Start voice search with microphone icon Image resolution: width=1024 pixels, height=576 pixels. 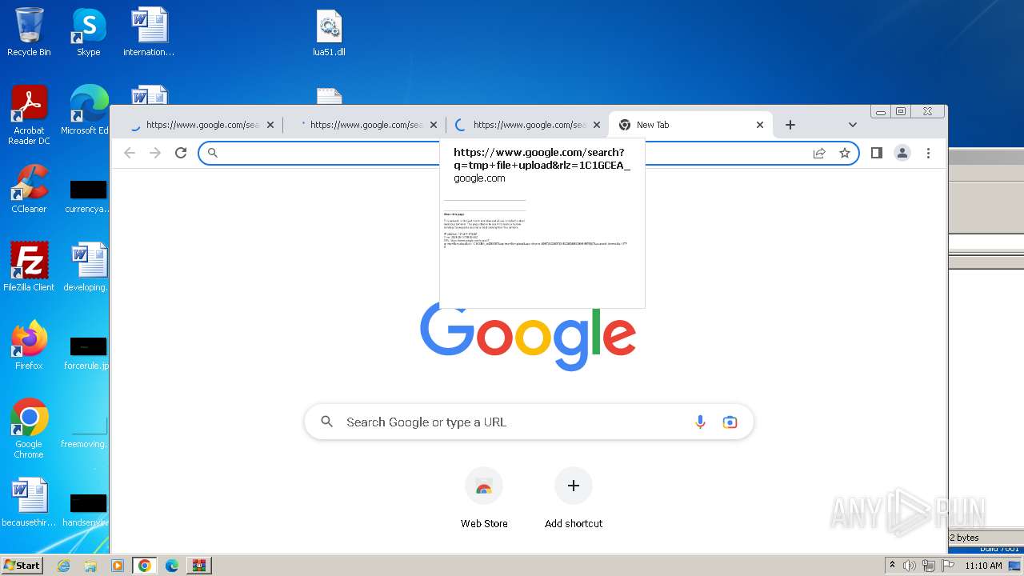coord(700,422)
